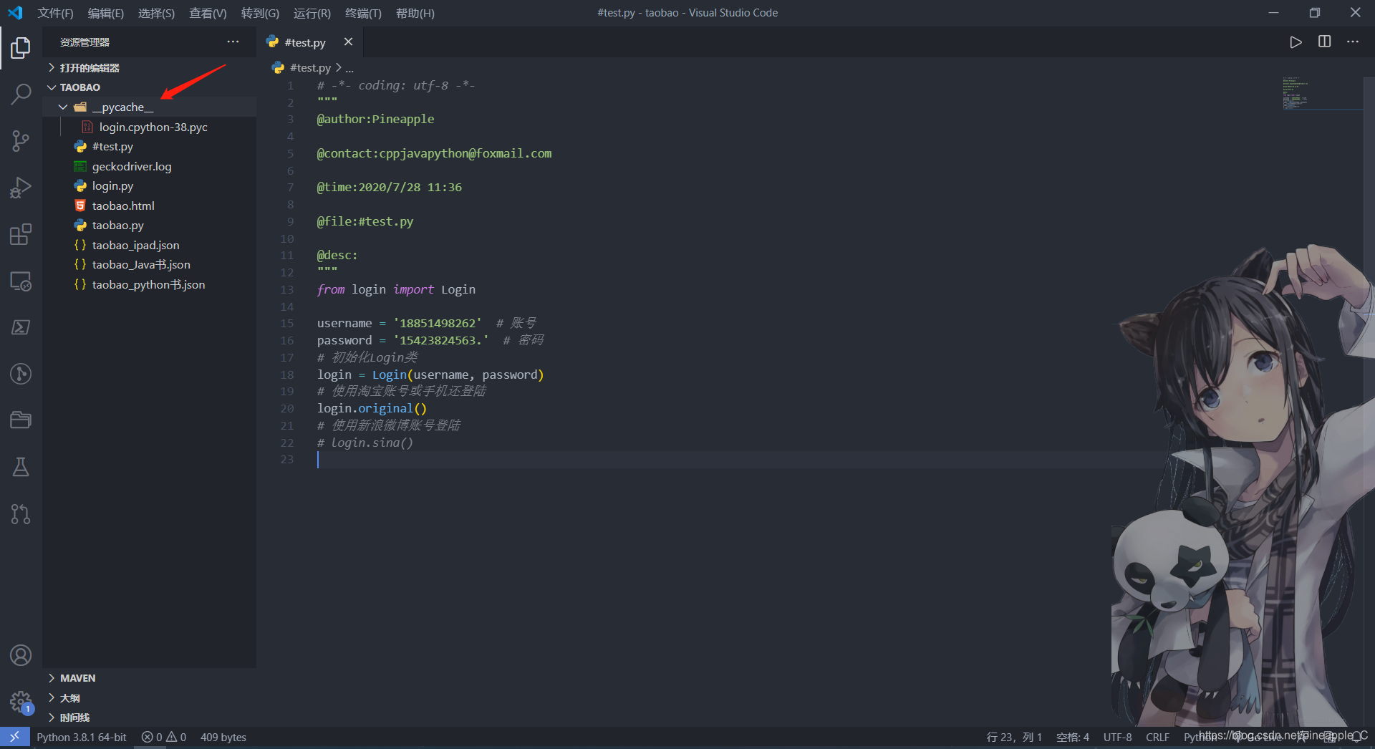Select Python 3.8.1 64-bit interpreter
The height and width of the screenshot is (749, 1375).
[82, 737]
